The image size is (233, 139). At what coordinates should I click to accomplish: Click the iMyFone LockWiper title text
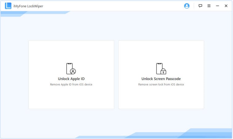(x=28, y=6)
